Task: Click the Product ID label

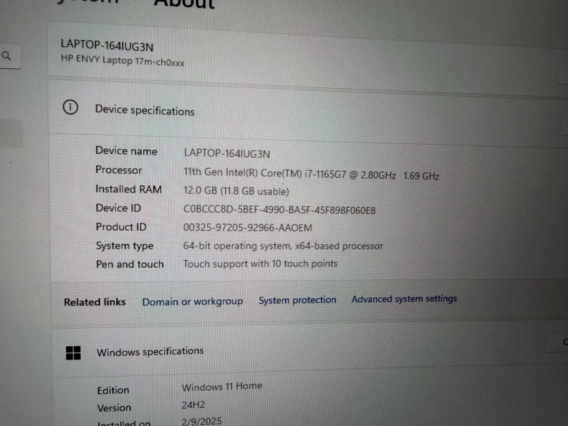Action: point(121,227)
